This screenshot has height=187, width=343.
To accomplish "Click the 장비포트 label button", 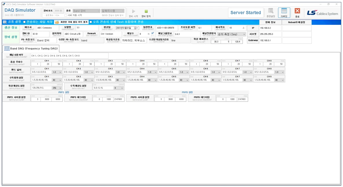I will pos(48,11).
